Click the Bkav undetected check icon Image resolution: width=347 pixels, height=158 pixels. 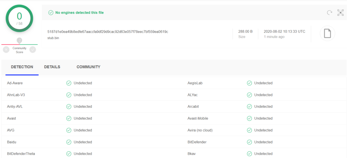click(249, 154)
